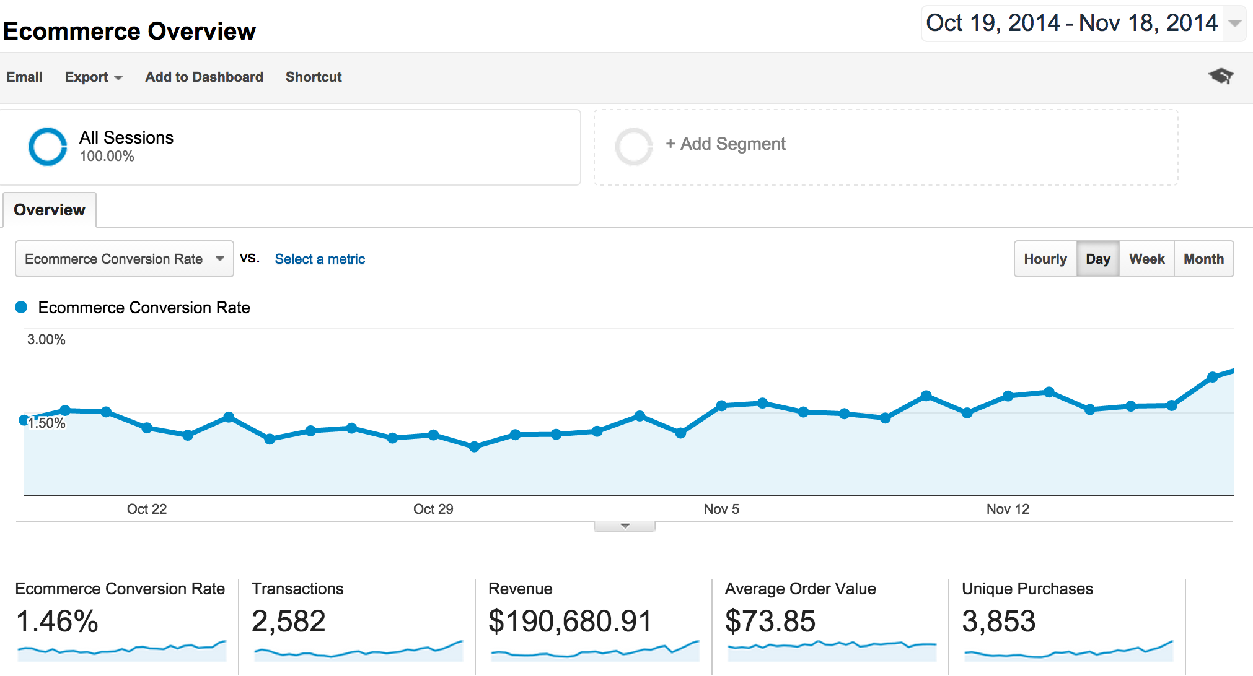Switch graph to Hourly view
This screenshot has width=1253, height=676.
(x=1045, y=259)
